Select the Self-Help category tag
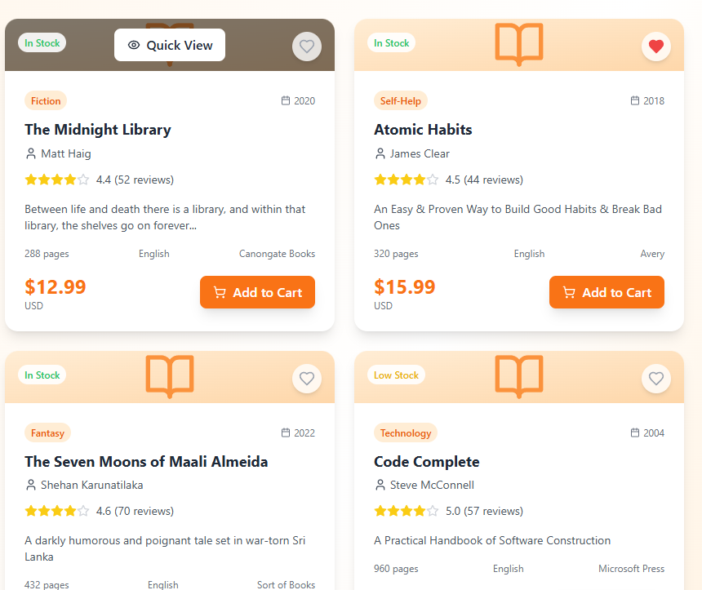Screen dimensions: 702x590 pyautogui.click(x=400, y=101)
